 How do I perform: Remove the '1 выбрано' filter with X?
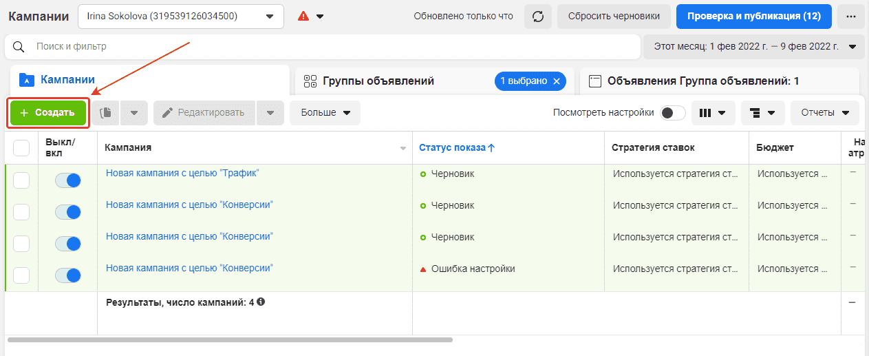557,81
